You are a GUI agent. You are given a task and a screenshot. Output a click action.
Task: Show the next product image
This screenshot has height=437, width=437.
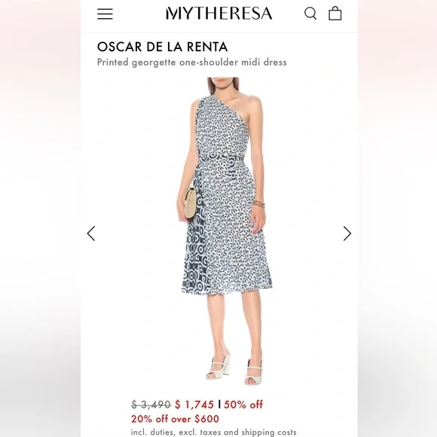tap(347, 234)
